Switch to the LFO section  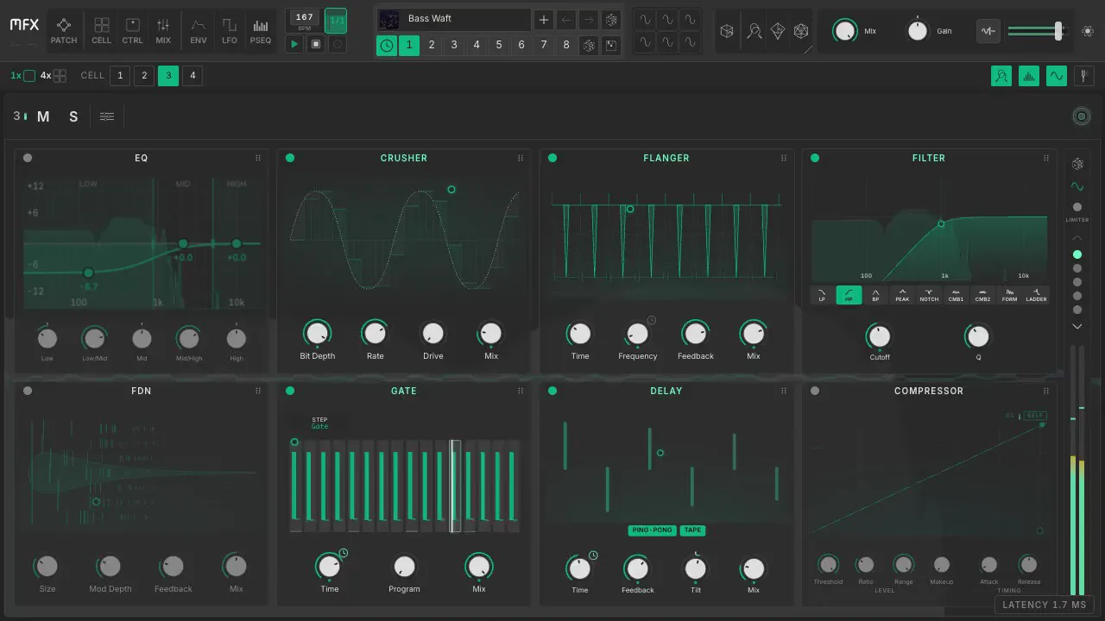pyautogui.click(x=229, y=30)
